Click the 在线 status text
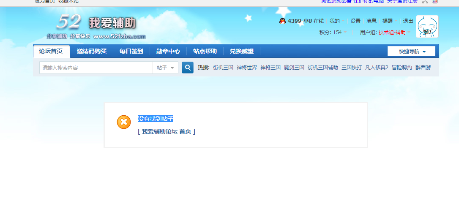459x212 pixels. coord(319,21)
